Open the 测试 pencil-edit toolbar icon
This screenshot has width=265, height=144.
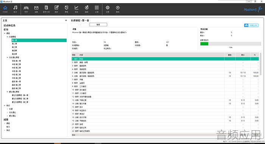[x=56, y=9]
